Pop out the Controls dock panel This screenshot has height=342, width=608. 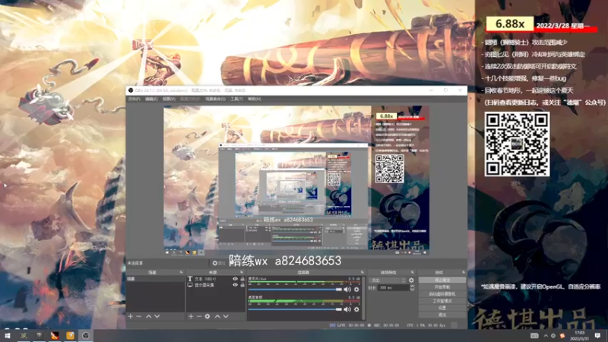coord(464,272)
